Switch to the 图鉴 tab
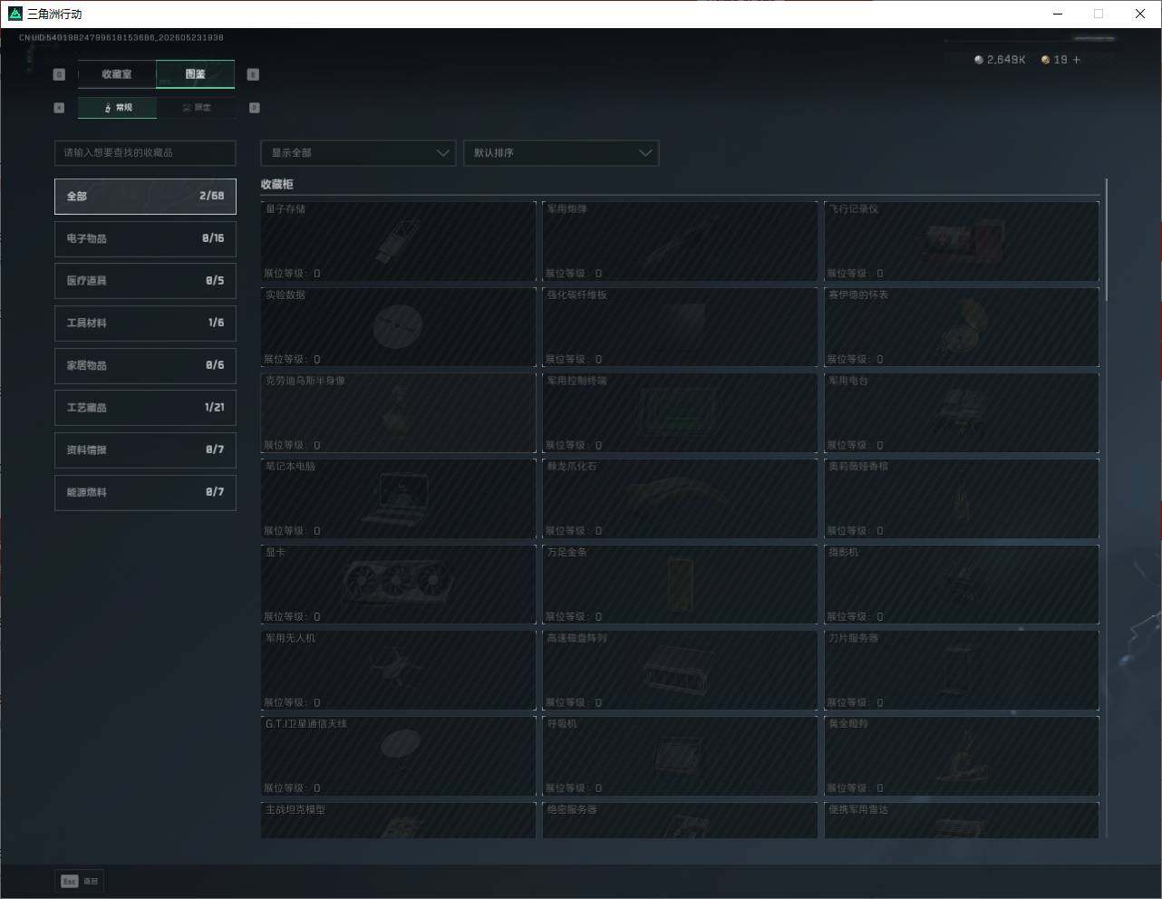This screenshot has width=1162, height=899. pyautogui.click(x=196, y=74)
